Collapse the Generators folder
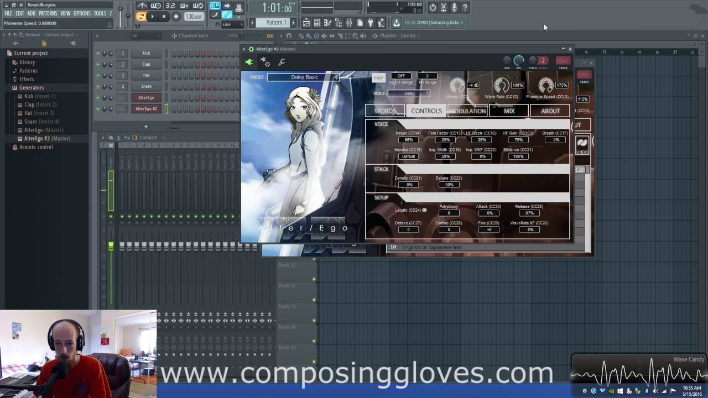Viewport: 708px width, 398px height. tap(32, 87)
